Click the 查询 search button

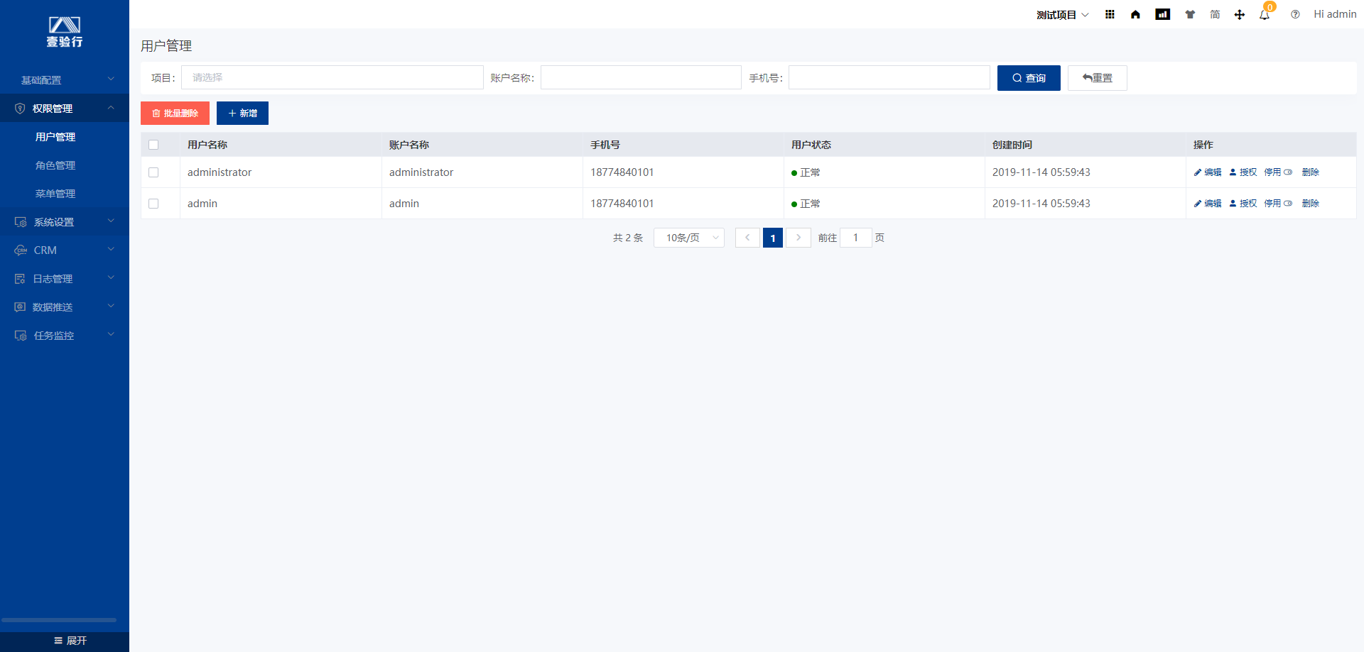pyautogui.click(x=1029, y=78)
